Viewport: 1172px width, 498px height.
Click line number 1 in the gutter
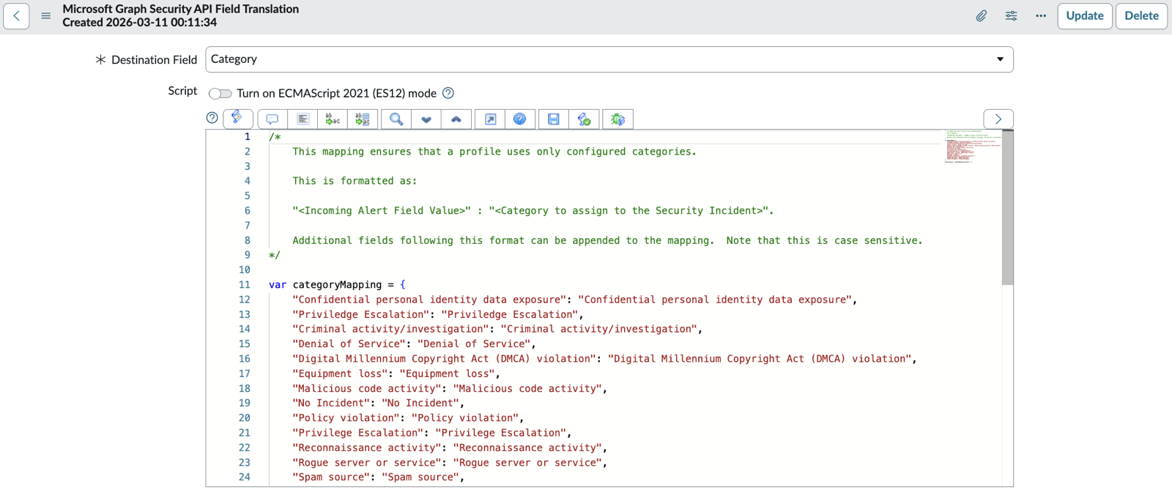248,137
